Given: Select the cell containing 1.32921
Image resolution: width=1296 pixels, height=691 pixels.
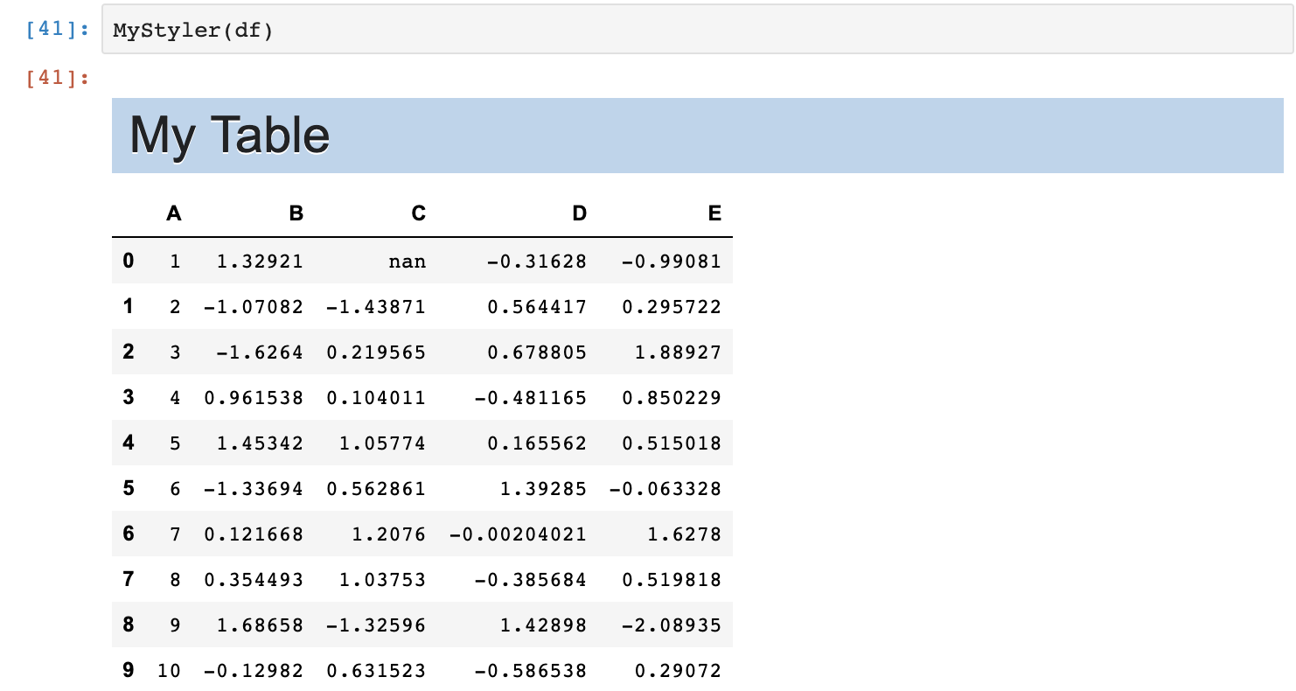Looking at the screenshot, I should coord(254,261).
